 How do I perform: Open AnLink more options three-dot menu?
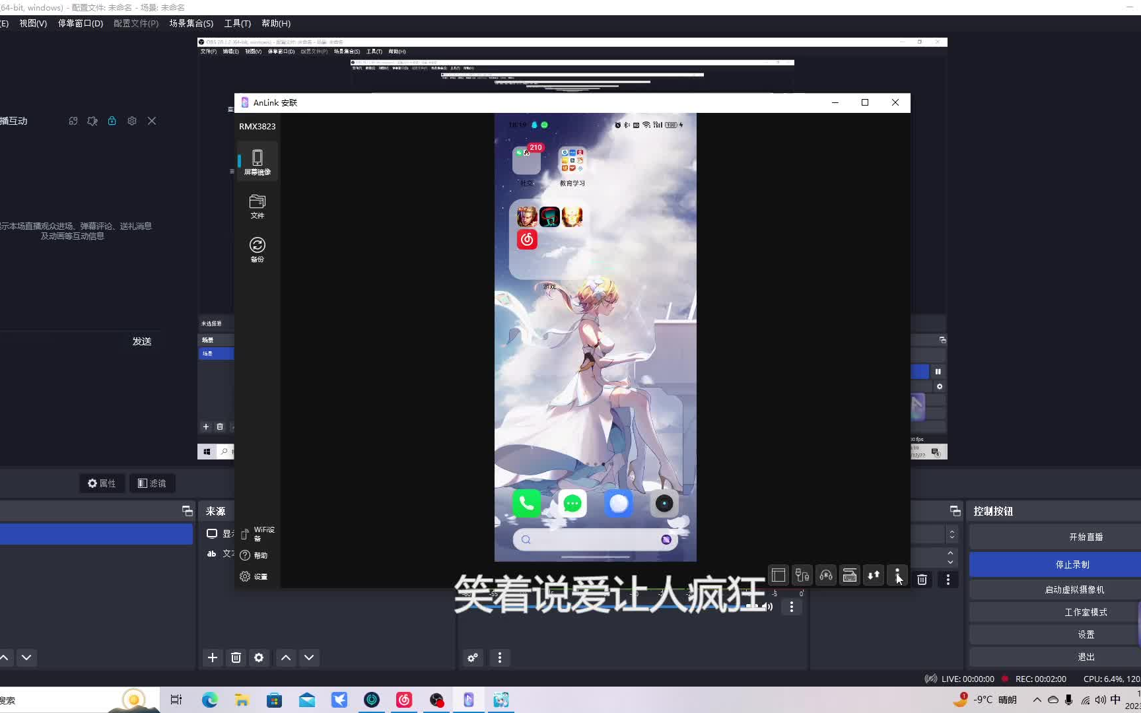click(897, 575)
